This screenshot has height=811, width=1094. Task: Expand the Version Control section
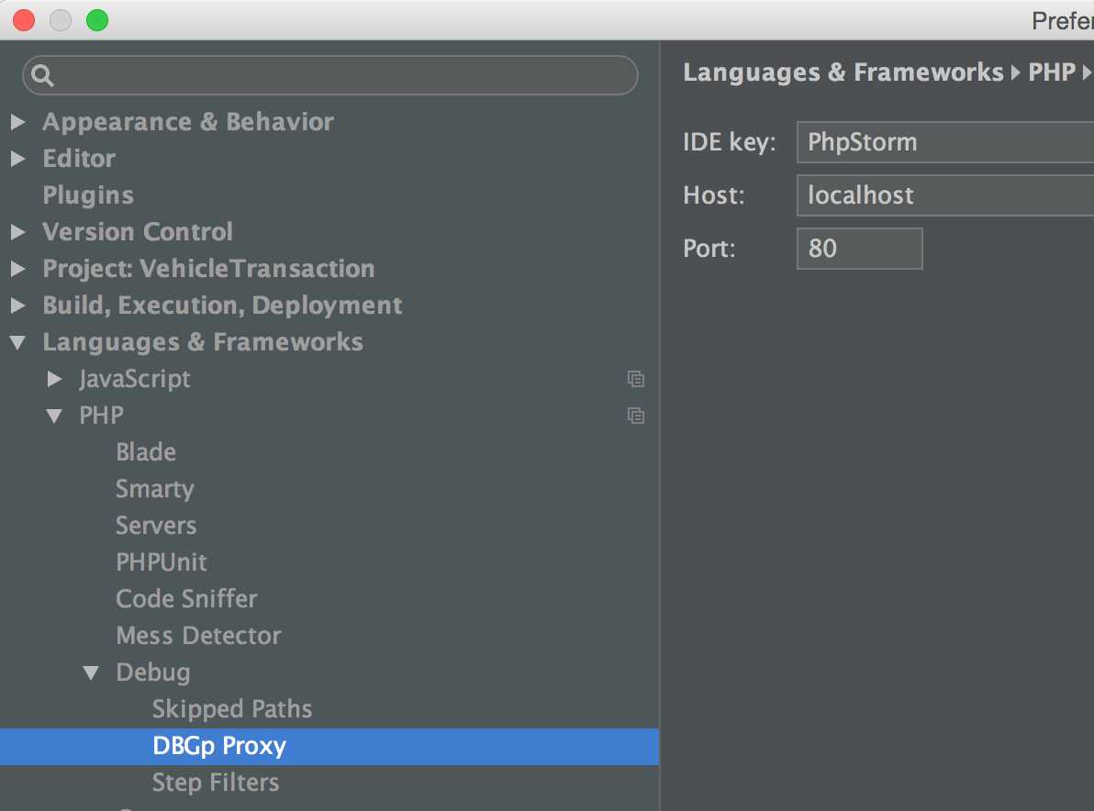coord(18,232)
